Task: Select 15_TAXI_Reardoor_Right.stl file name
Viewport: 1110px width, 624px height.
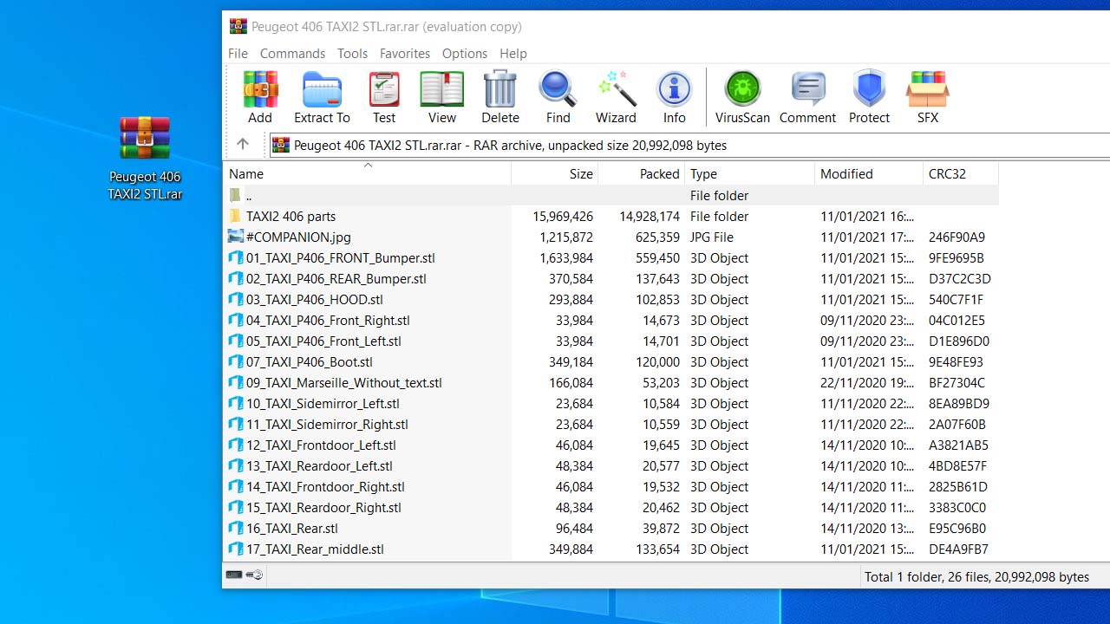Action: (x=323, y=507)
